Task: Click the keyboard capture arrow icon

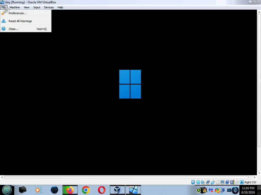Action: point(242,182)
